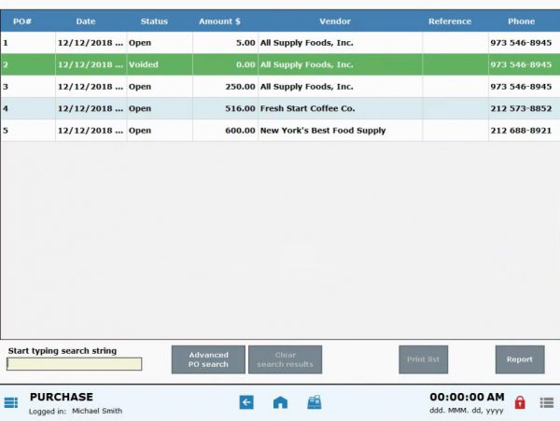Focus the search string input field
This screenshot has width=560, height=421.
(75, 364)
